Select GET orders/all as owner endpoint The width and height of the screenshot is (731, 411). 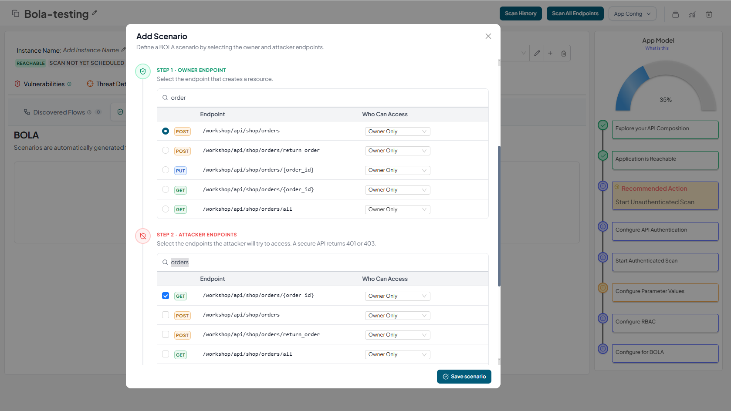166,209
